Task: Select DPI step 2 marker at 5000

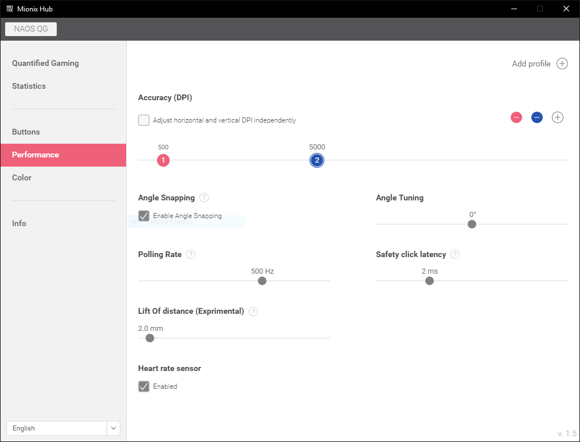Action: [x=317, y=160]
